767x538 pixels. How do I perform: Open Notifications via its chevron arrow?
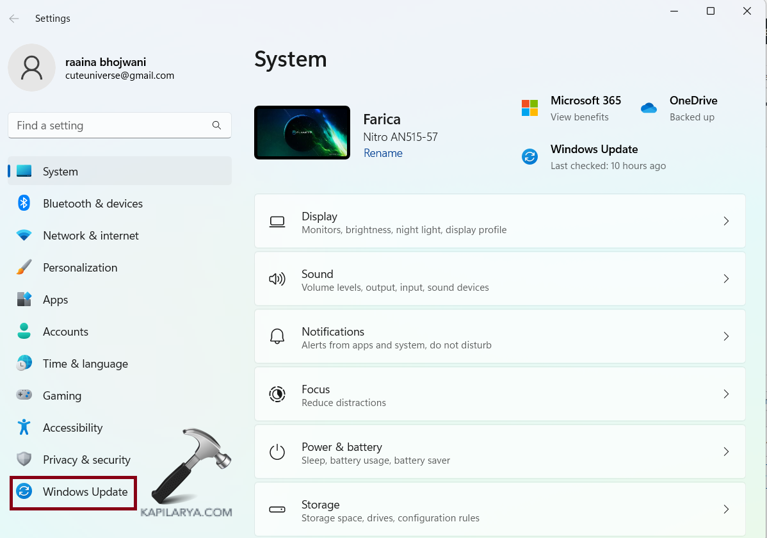point(726,336)
